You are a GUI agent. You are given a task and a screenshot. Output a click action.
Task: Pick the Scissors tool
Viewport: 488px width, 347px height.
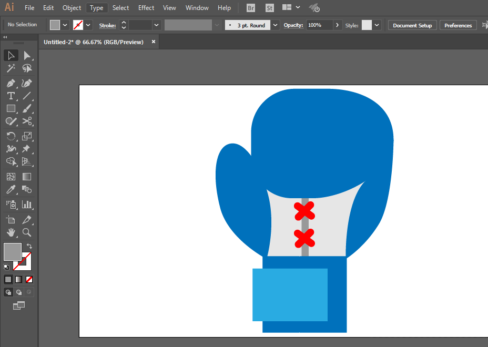tap(27, 121)
